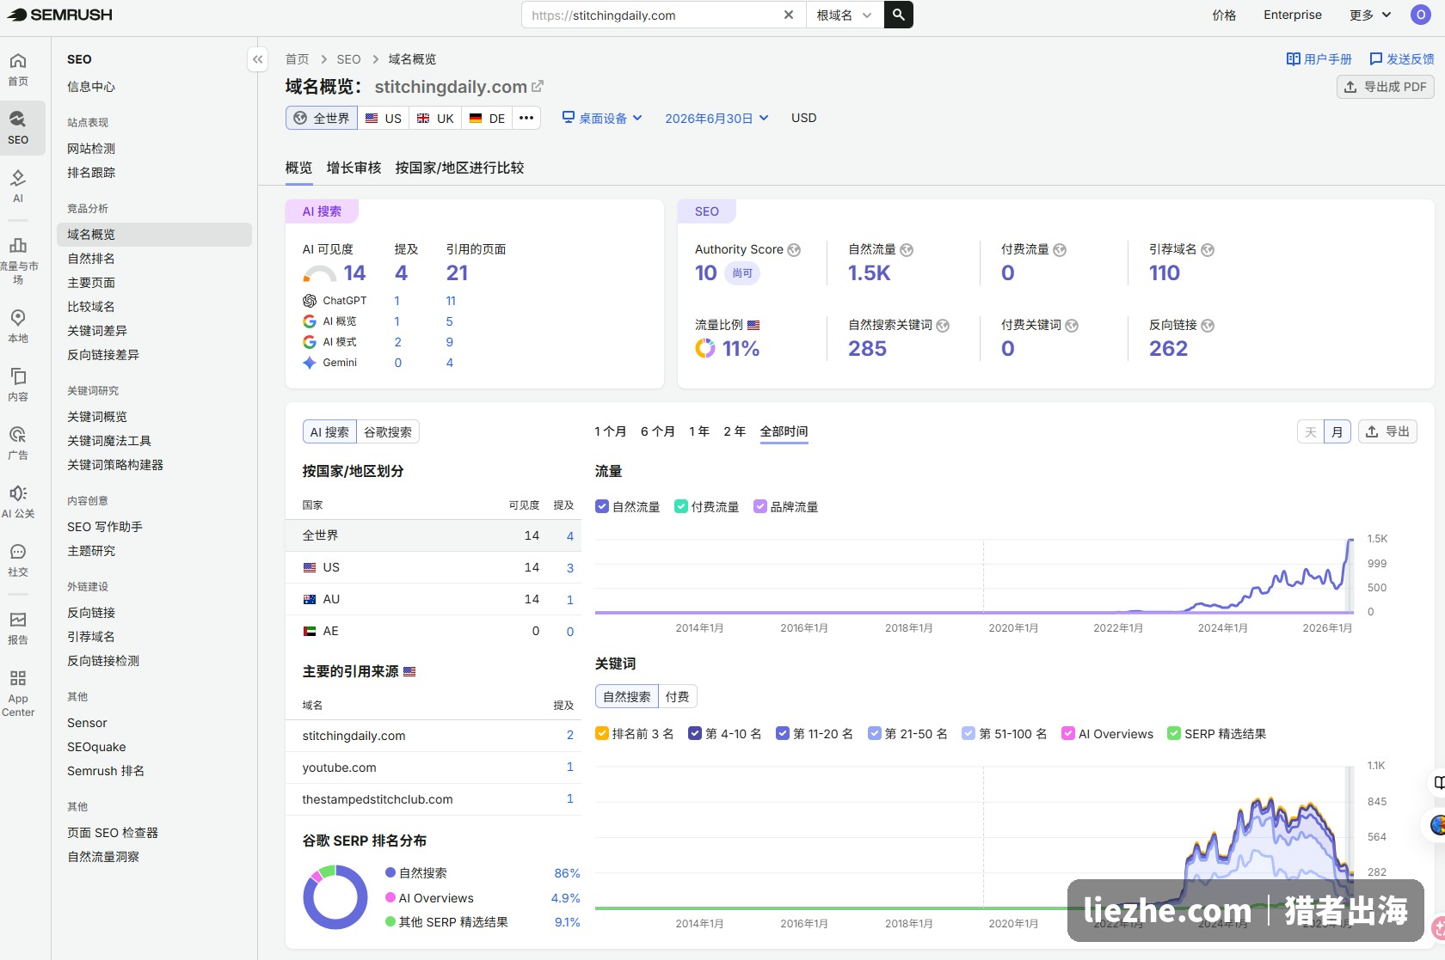The height and width of the screenshot is (960, 1445).
Task: Open the 根域名 scope dropdown
Action: (845, 15)
